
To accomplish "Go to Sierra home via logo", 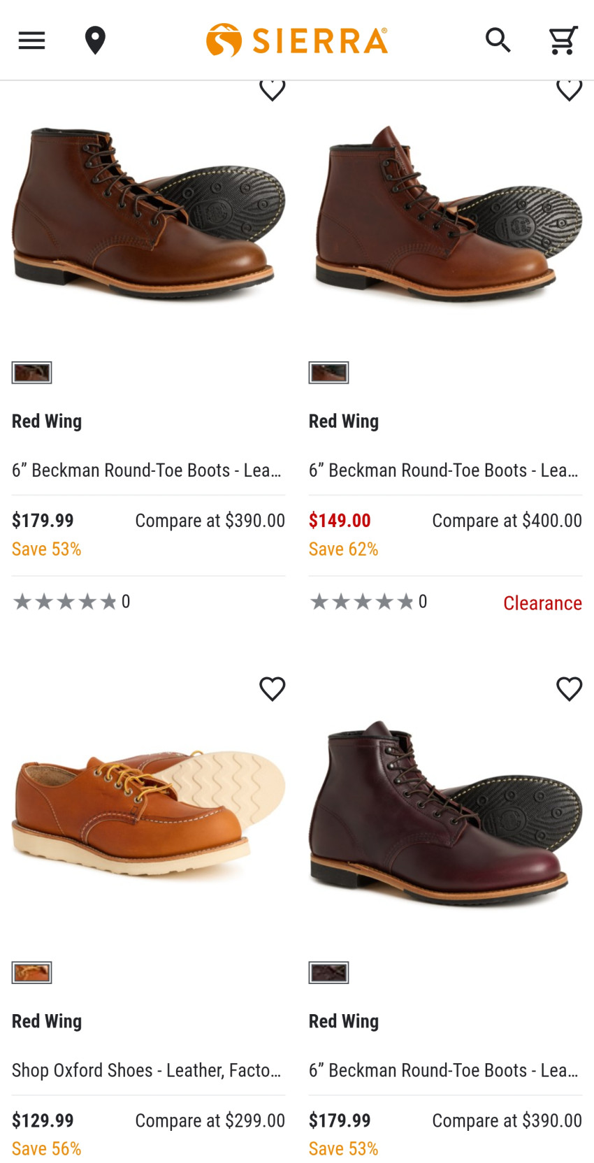I will [x=297, y=41].
